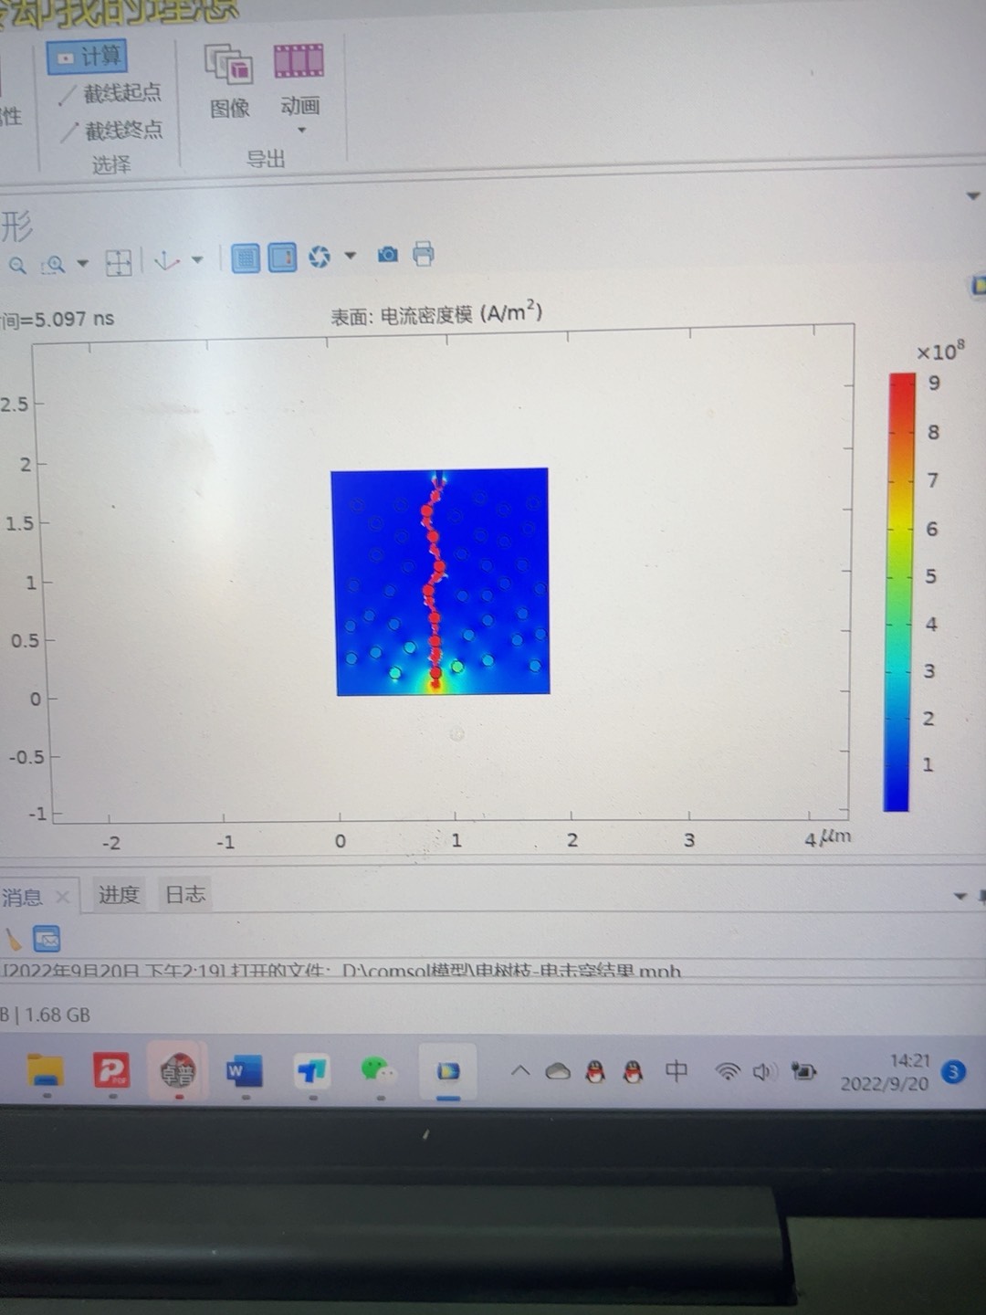Click the opened-file log message line
The height and width of the screenshot is (1315, 986).
[x=341, y=971]
